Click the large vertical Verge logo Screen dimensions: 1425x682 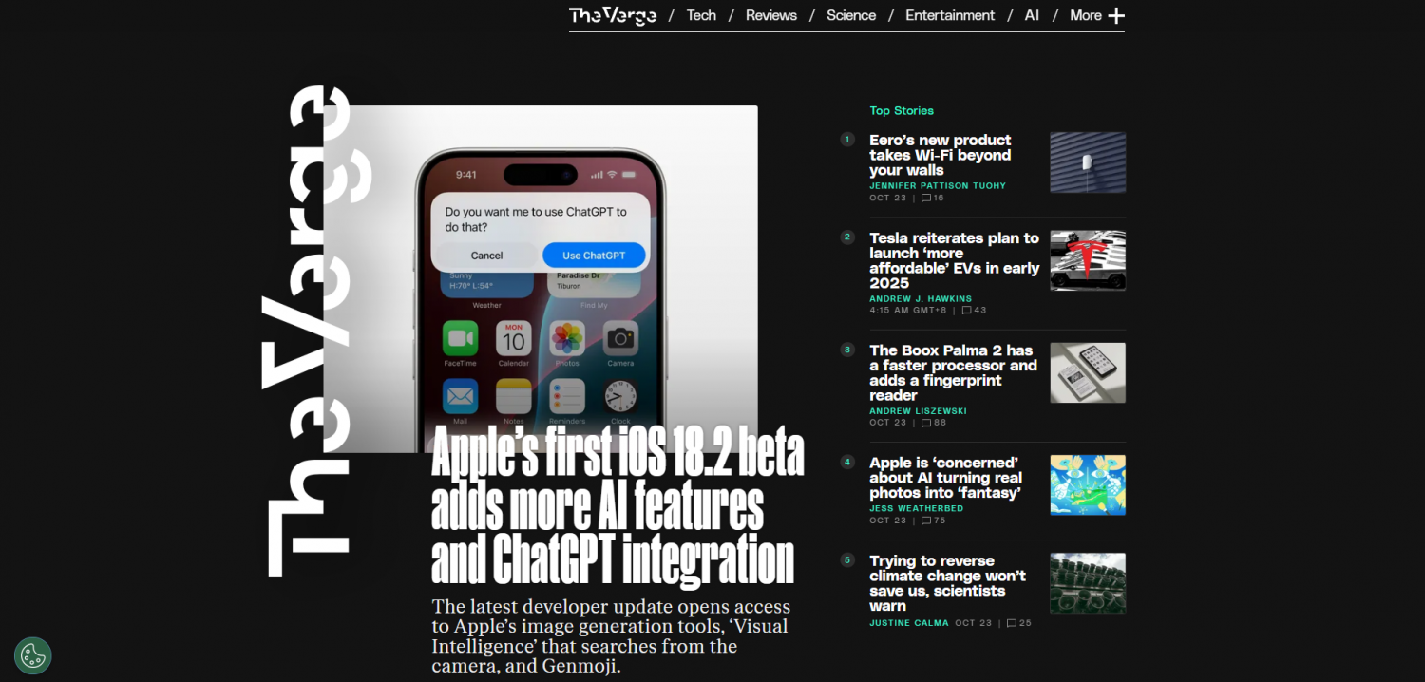[307, 331]
